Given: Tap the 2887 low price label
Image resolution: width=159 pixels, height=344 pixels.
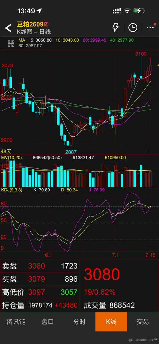Looking at the screenshot, I should pos(71,152).
